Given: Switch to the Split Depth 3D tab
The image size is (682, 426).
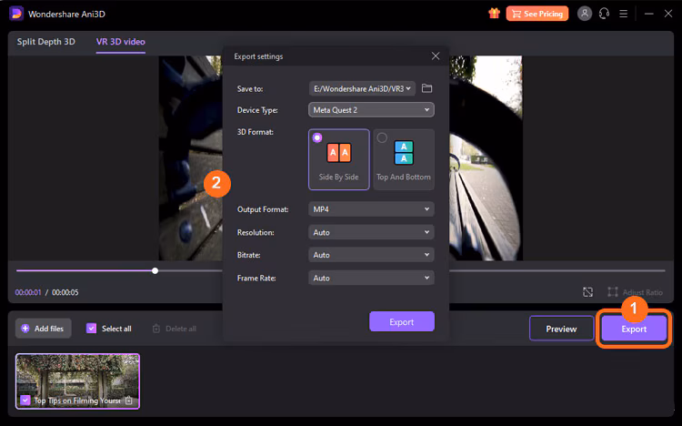Looking at the screenshot, I should tap(46, 42).
